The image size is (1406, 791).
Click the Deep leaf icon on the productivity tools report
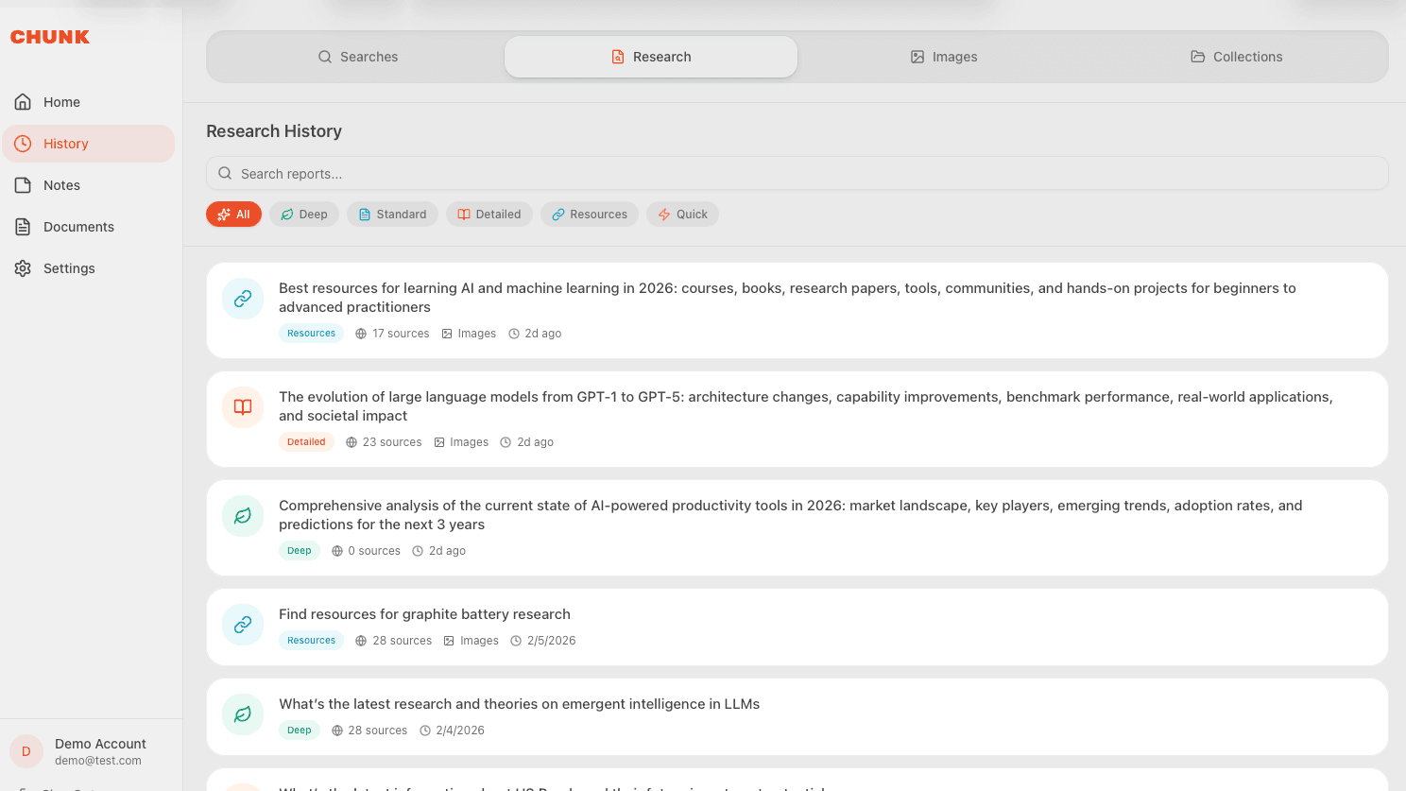pos(243,515)
